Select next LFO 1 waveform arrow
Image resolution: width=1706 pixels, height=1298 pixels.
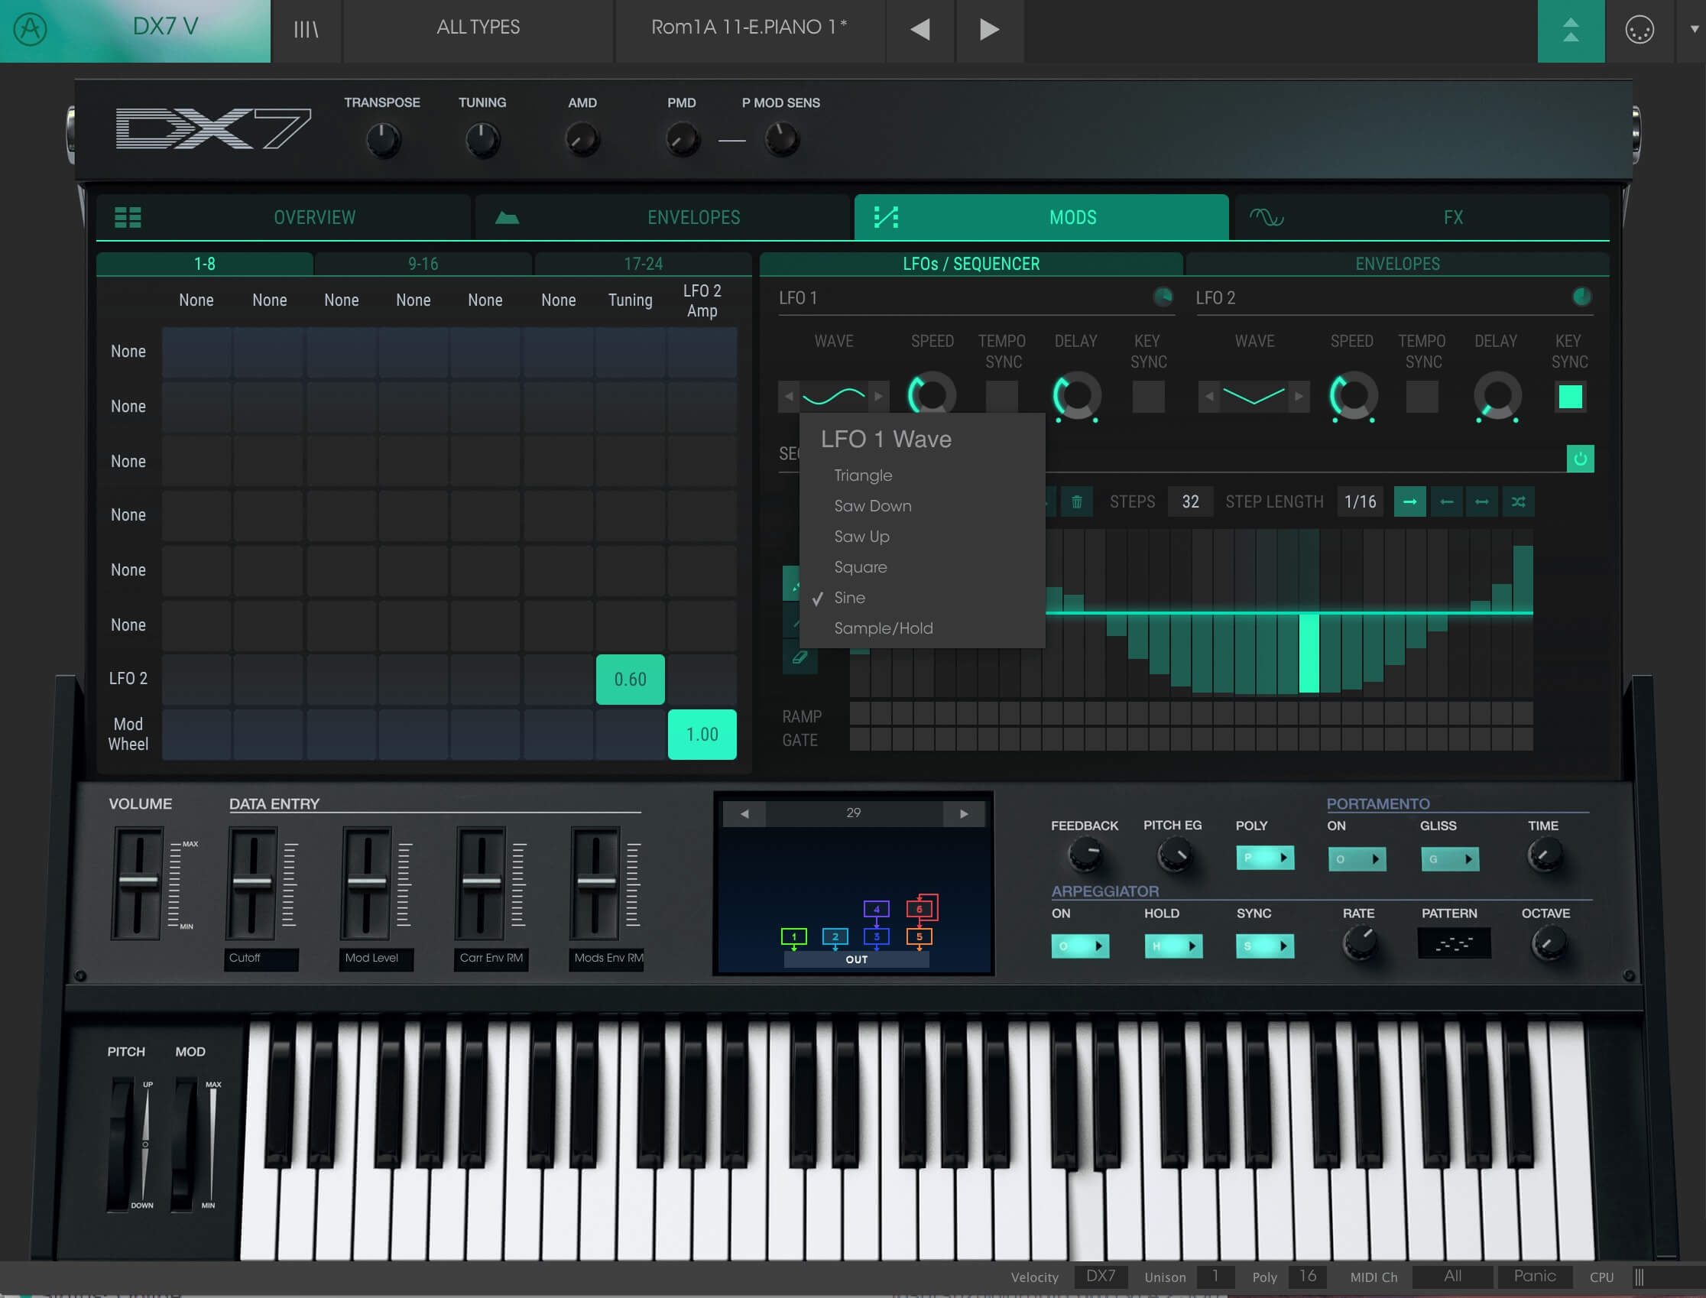[878, 396]
